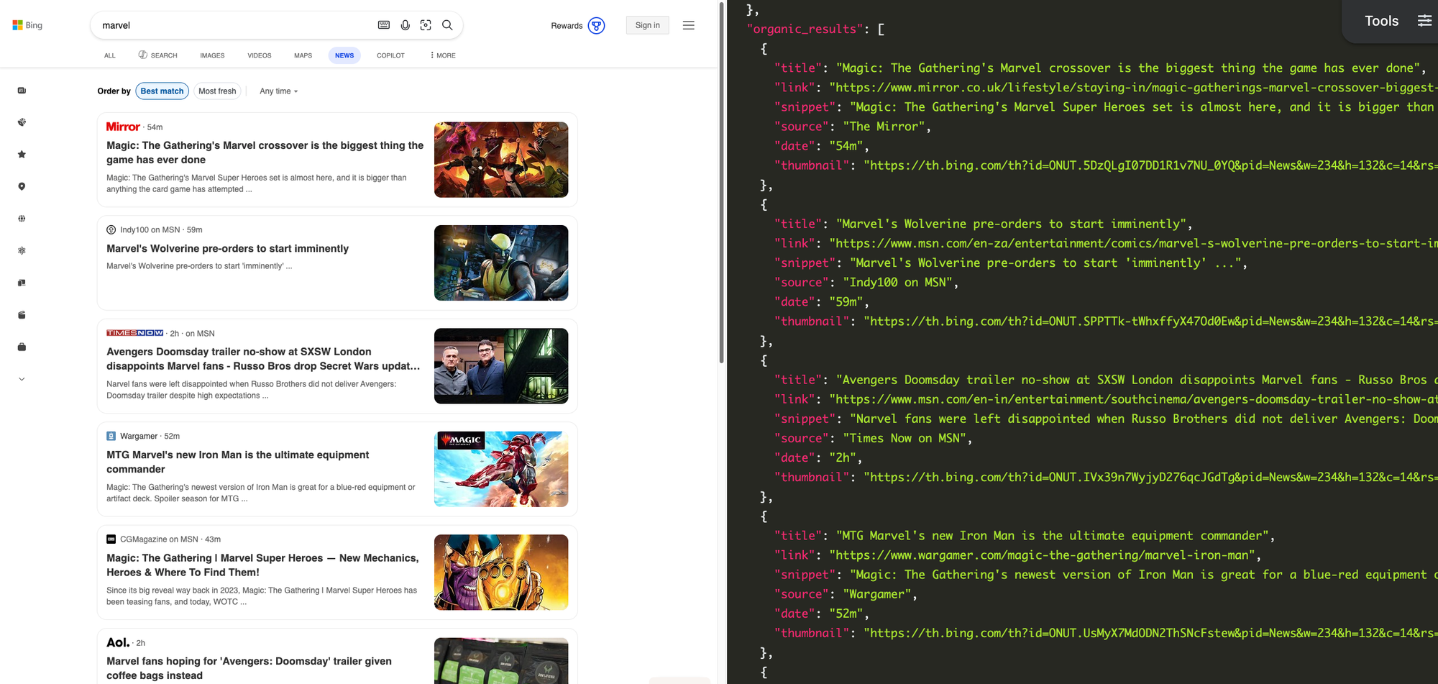This screenshot has width=1438, height=684.
Task: Click the Thanos gauntlet article thumbnail
Action: (501, 573)
